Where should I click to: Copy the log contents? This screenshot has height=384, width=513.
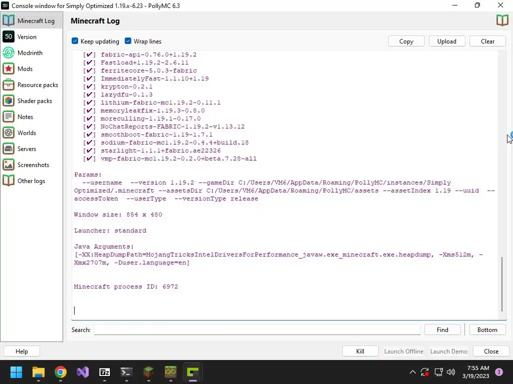click(x=406, y=41)
